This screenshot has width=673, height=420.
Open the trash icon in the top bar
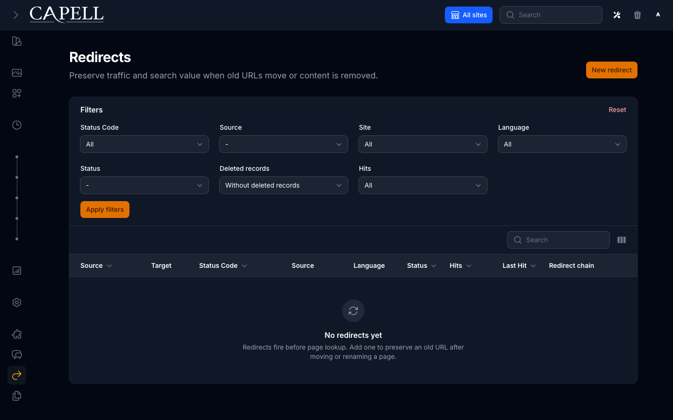point(637,15)
